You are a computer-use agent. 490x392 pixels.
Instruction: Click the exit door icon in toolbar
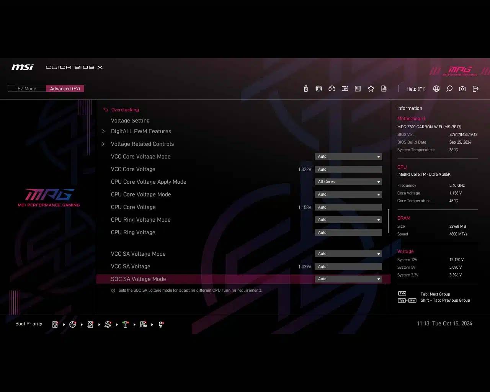tap(475, 89)
